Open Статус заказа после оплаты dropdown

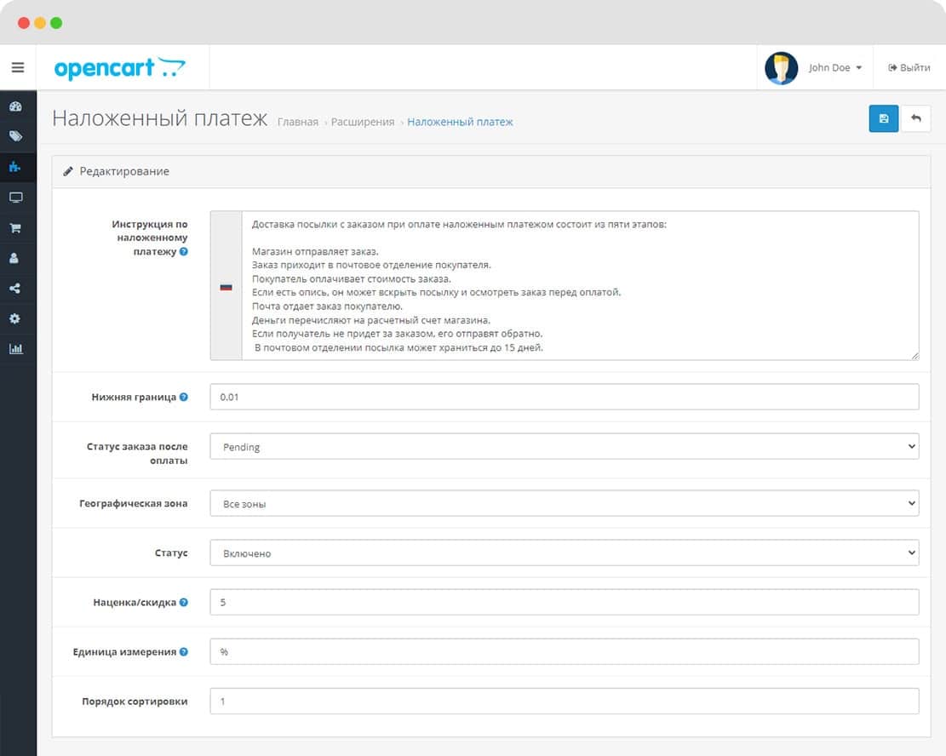tap(564, 446)
